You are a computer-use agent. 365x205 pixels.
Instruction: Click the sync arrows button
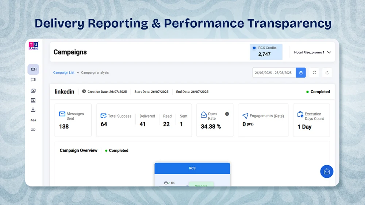click(x=314, y=73)
